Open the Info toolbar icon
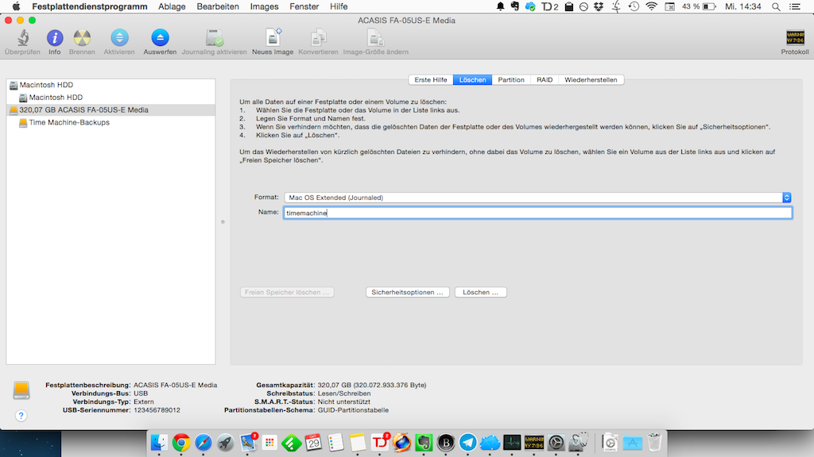814x457 pixels. pos(54,38)
